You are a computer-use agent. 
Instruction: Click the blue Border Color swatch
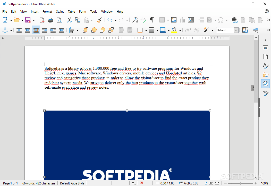[163, 30]
